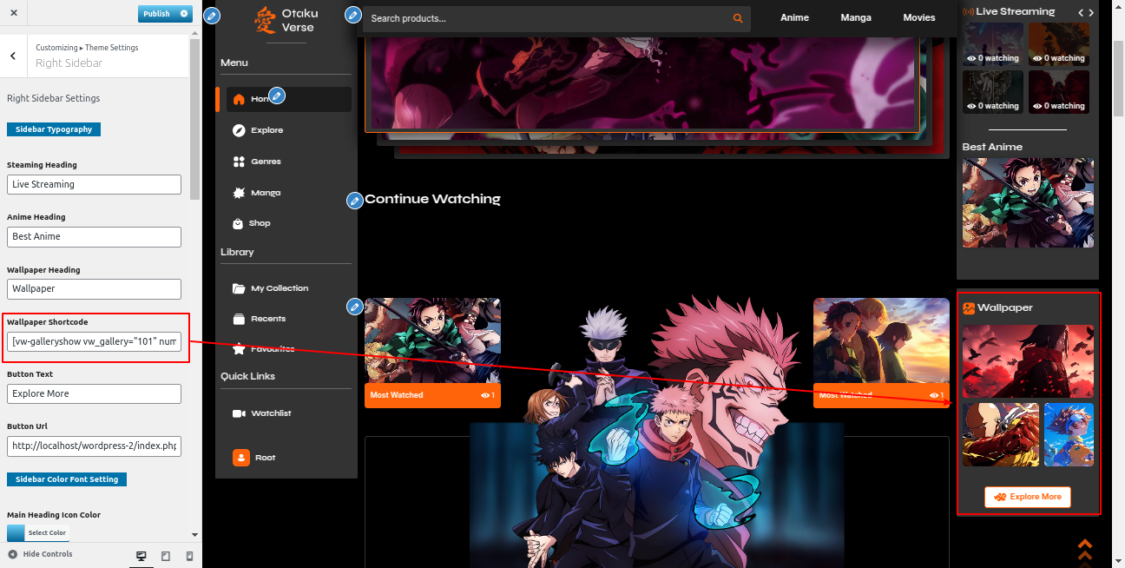Open publish settings gear next to Publish

184,14
